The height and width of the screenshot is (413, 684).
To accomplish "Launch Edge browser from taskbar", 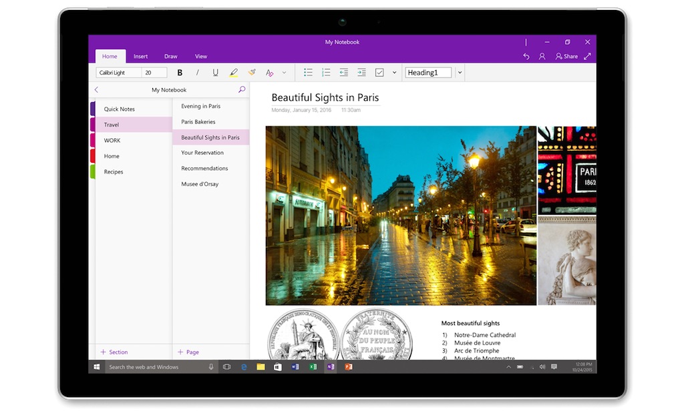I will pyautogui.click(x=244, y=367).
